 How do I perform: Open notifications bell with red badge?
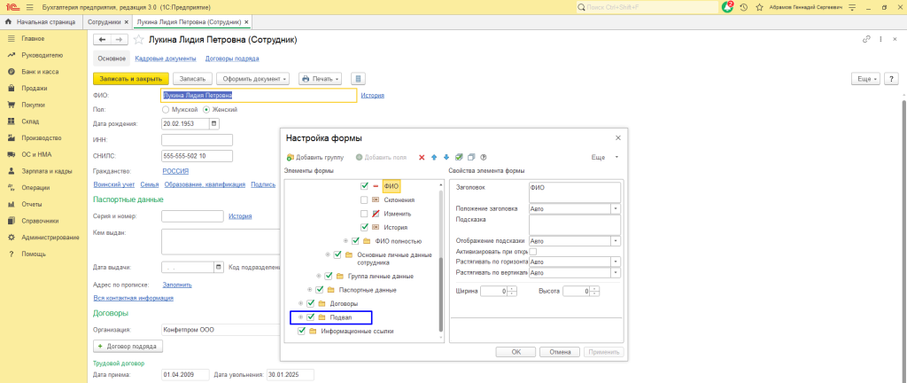(728, 7)
